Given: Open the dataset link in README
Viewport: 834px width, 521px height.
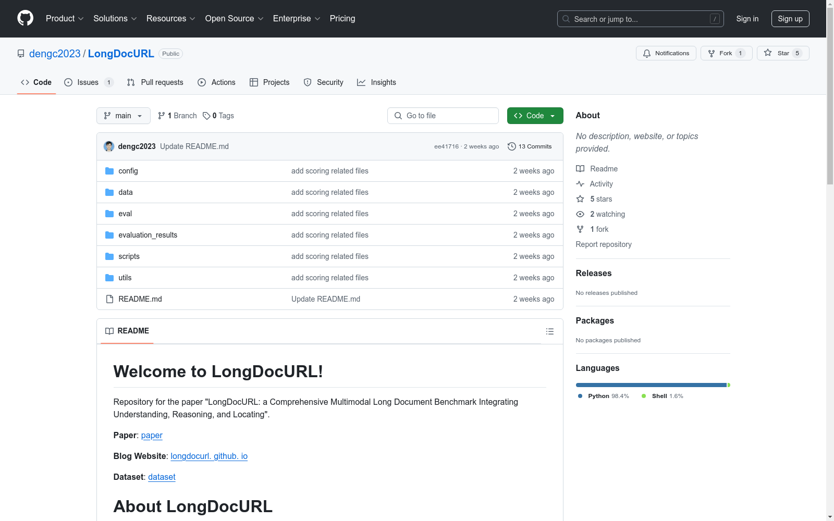Looking at the screenshot, I should (x=162, y=477).
